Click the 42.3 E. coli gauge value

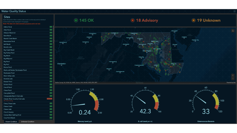[x=145, y=111]
